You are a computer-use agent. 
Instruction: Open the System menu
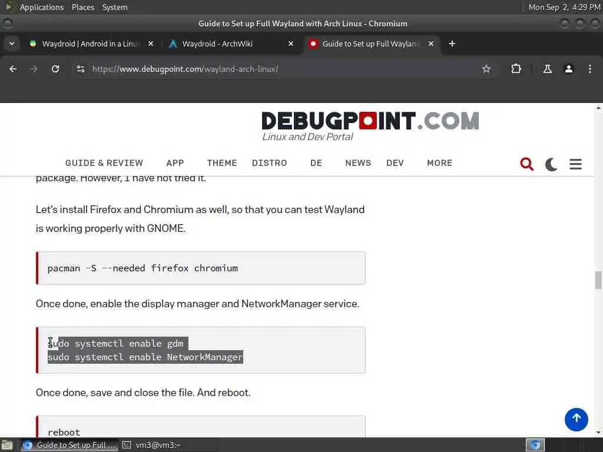pos(115,7)
